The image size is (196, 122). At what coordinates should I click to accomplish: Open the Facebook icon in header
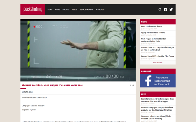coord(165,10)
